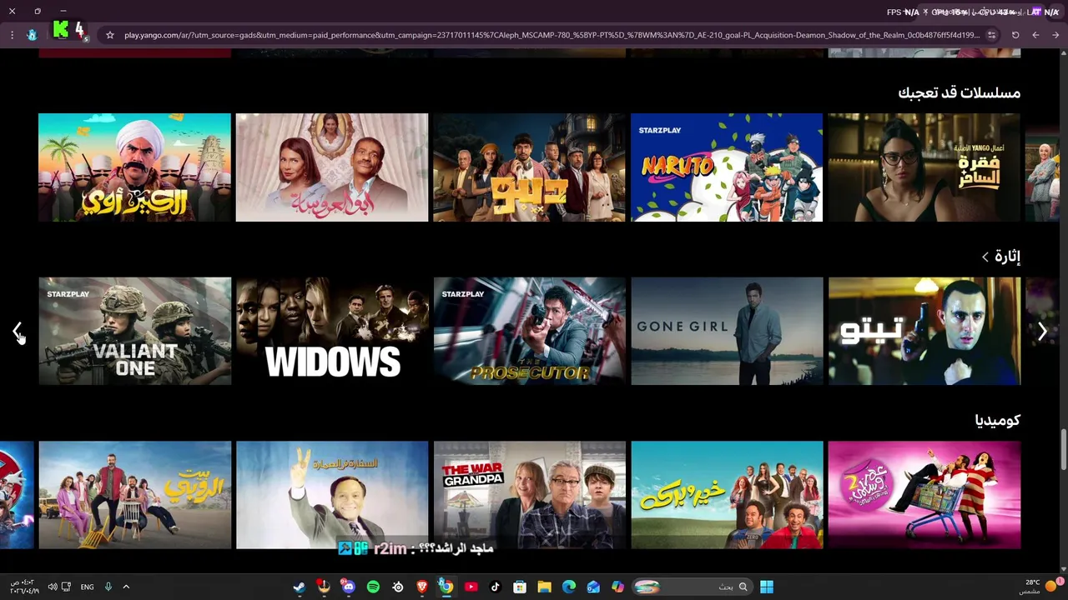This screenshot has height=600, width=1068.
Task: Bookmark this page with the star icon
Action: (x=109, y=35)
